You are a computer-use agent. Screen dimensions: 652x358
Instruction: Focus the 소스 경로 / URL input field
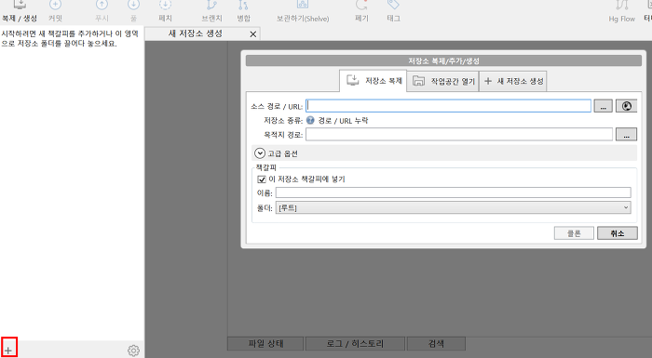pos(448,106)
